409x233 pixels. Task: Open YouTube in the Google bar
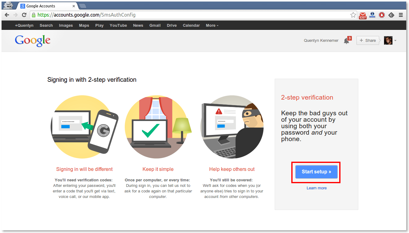pyautogui.click(x=118, y=26)
